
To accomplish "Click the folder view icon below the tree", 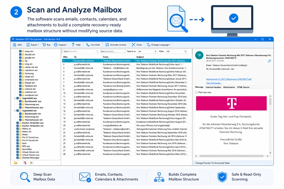I will 16,163.
